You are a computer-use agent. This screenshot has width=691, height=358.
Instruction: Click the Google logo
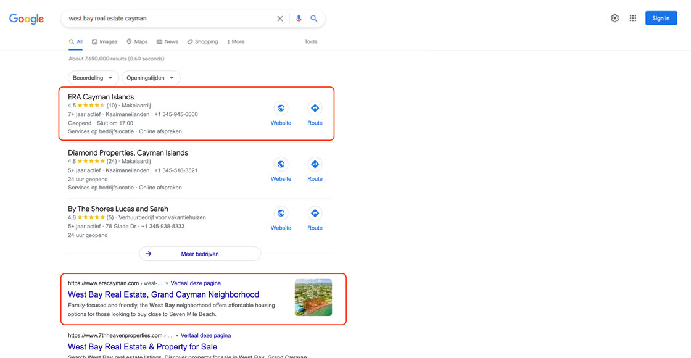27,19
